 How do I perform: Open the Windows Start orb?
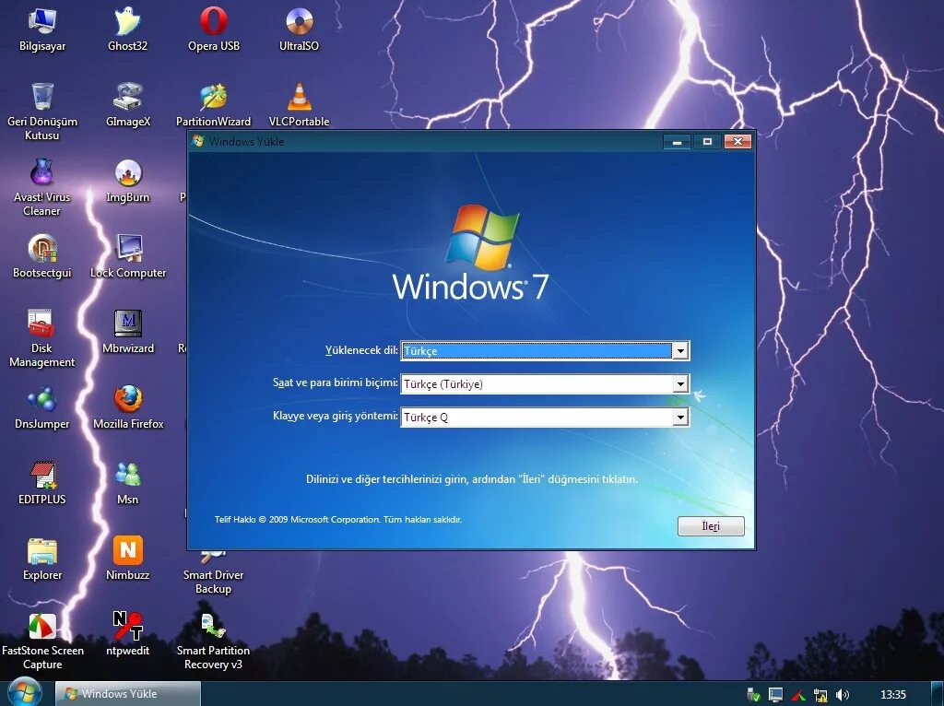click(x=25, y=693)
